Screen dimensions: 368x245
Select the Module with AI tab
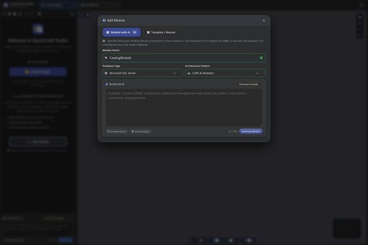coord(121,32)
